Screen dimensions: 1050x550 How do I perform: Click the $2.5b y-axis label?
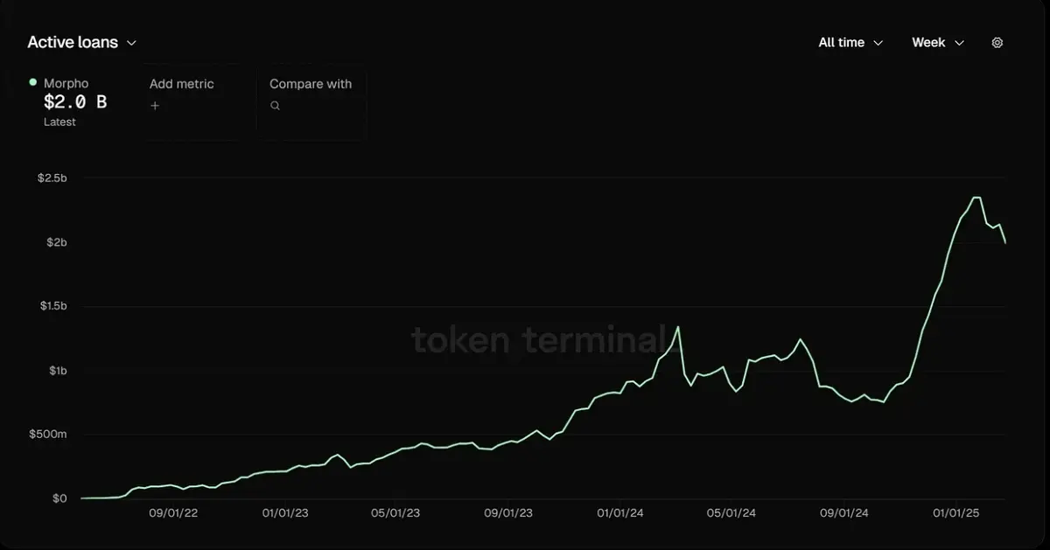point(52,178)
